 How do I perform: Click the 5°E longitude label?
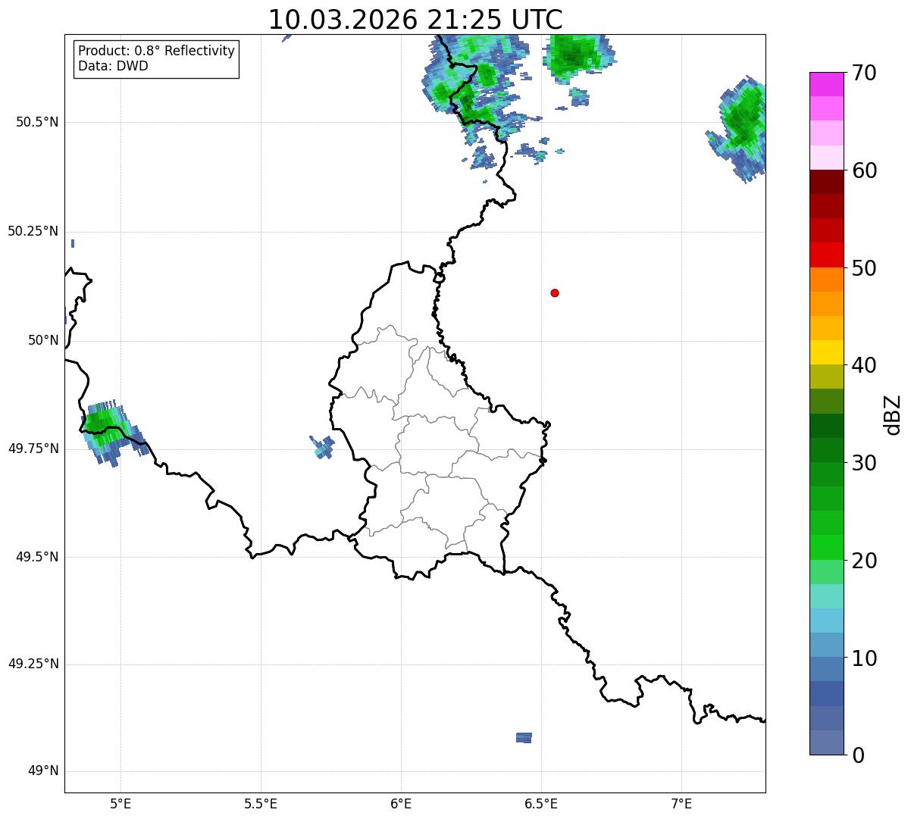pos(121,803)
